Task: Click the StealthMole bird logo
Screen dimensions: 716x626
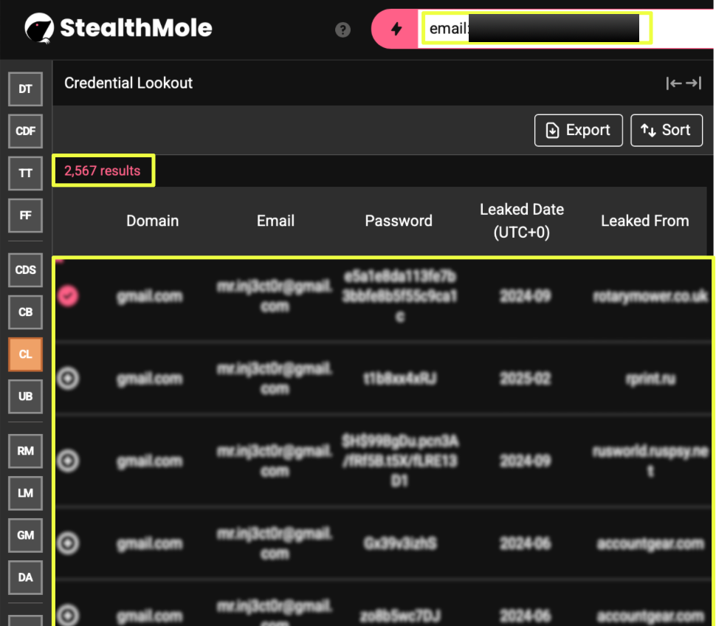Action: 39,28
